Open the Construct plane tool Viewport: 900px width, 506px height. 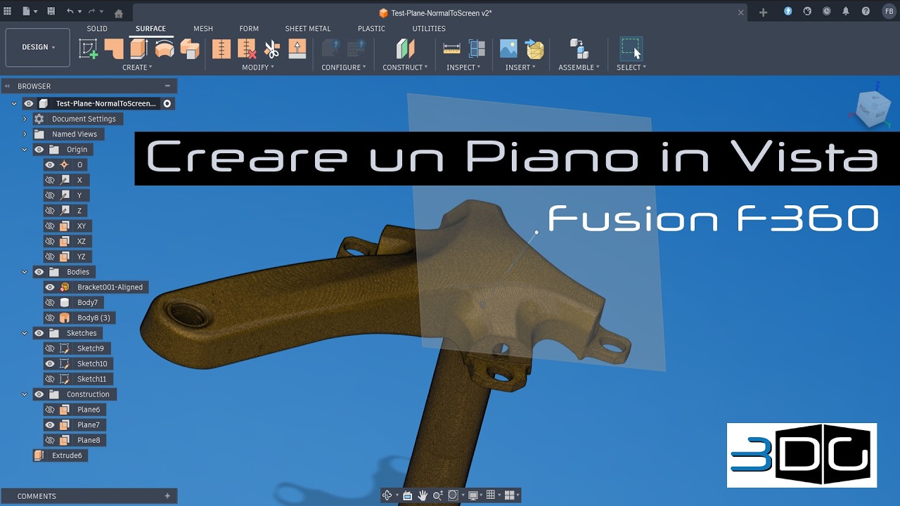pyautogui.click(x=405, y=48)
